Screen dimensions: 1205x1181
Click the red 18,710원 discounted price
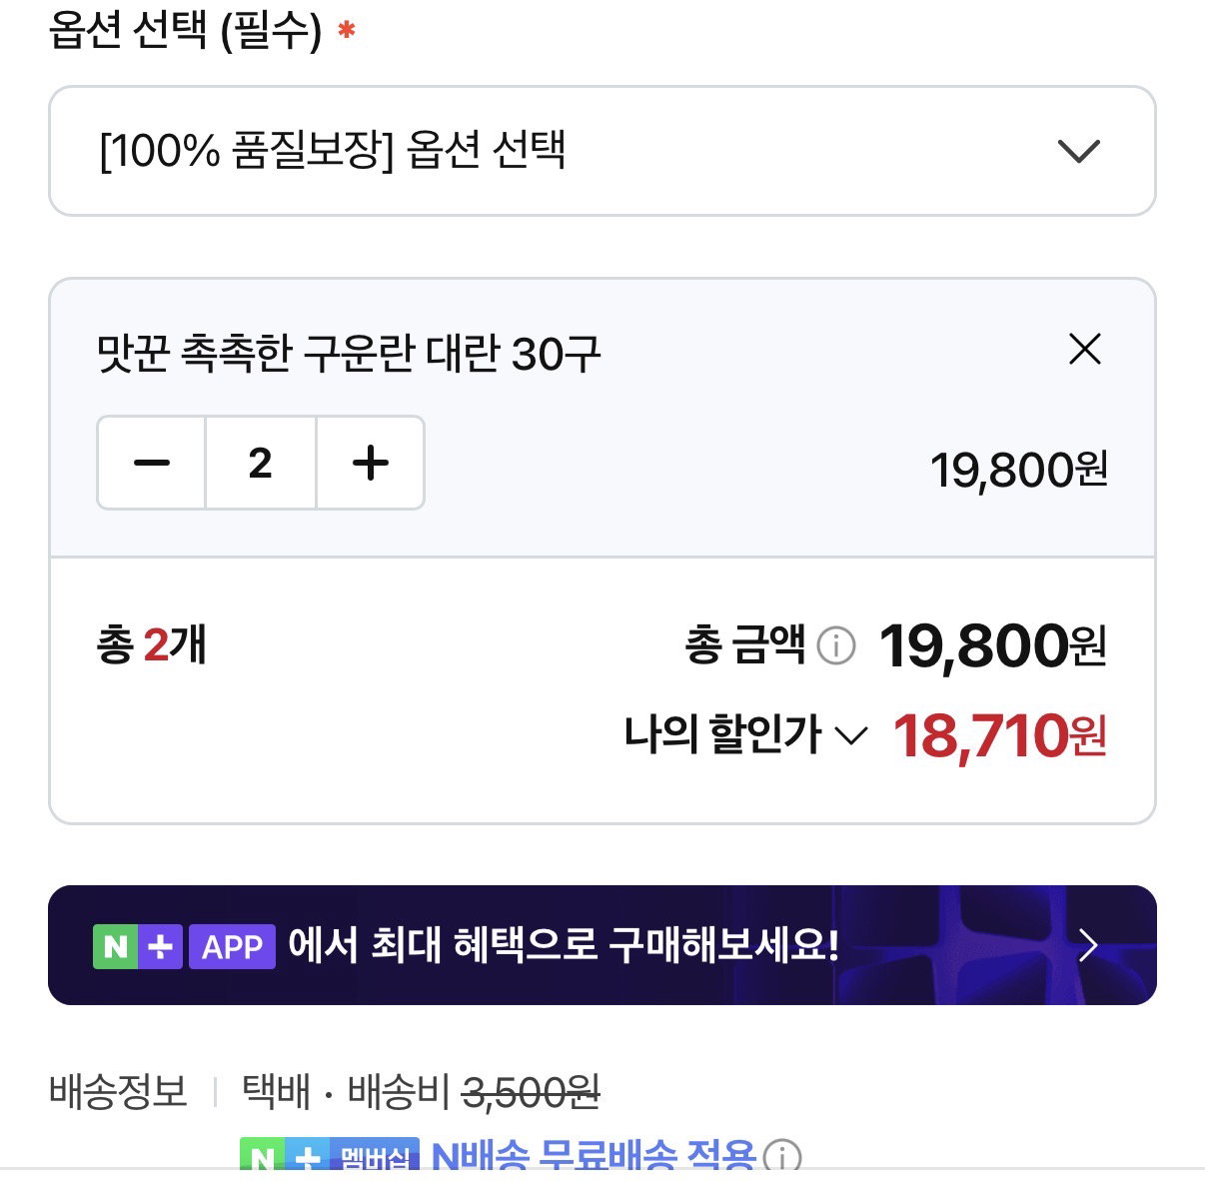pyautogui.click(x=999, y=736)
